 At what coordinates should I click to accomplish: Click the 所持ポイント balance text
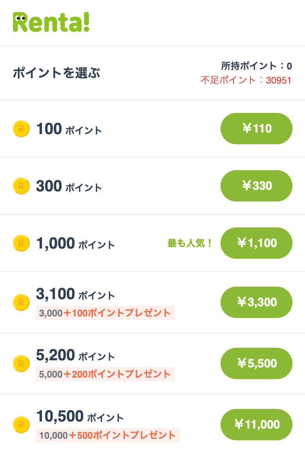[256, 66]
